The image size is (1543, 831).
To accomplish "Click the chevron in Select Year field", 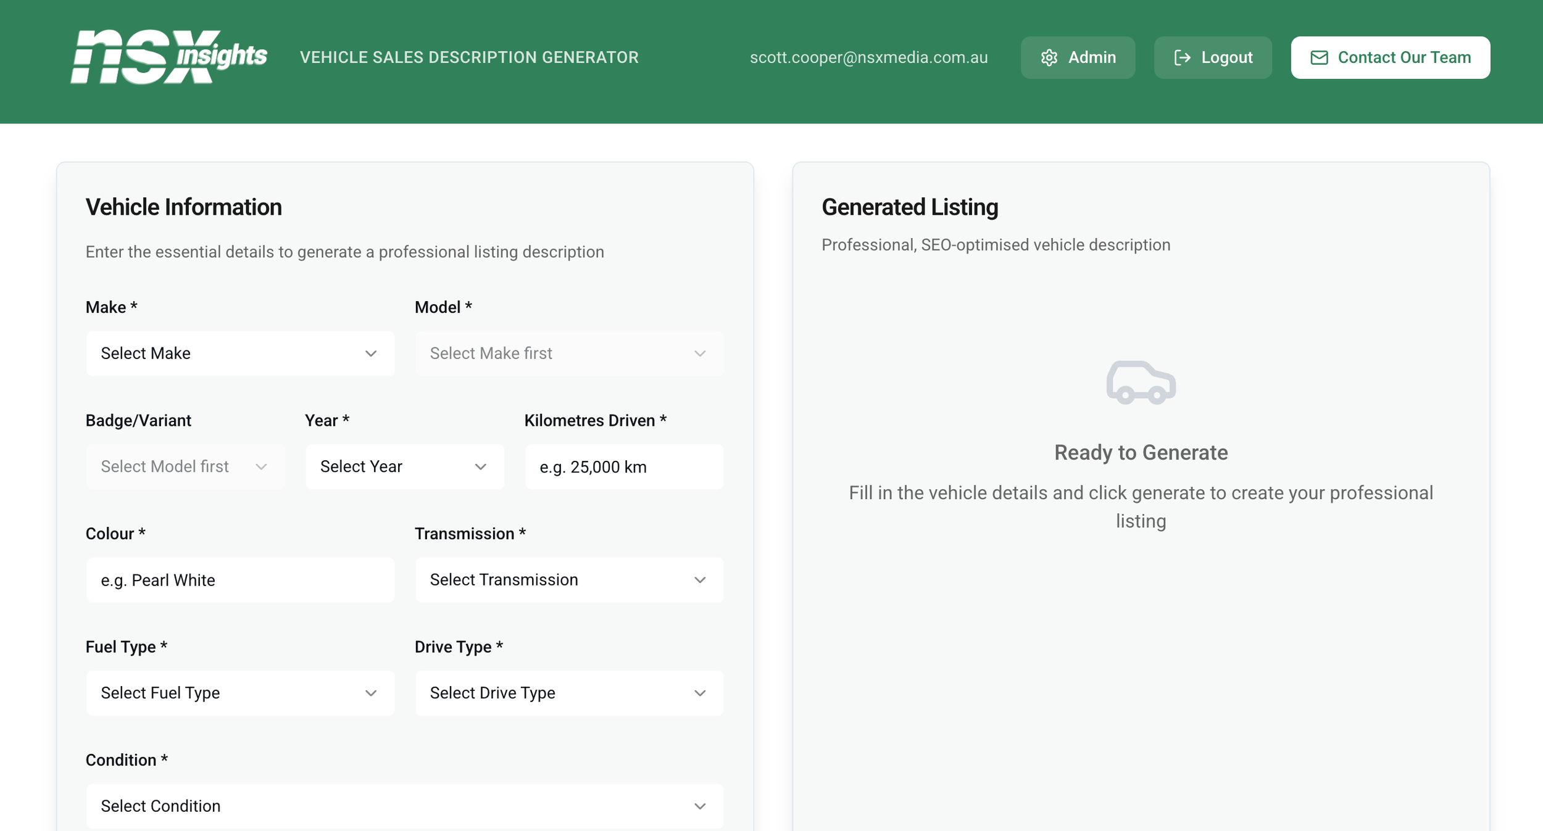I will coord(480,466).
